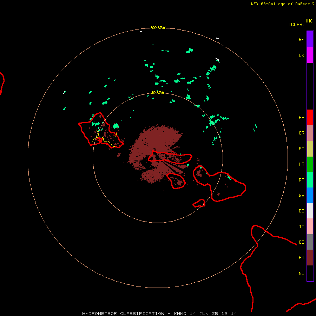Select the IC light pink legend swatch
The width and height of the screenshot is (316, 316).
310,226
